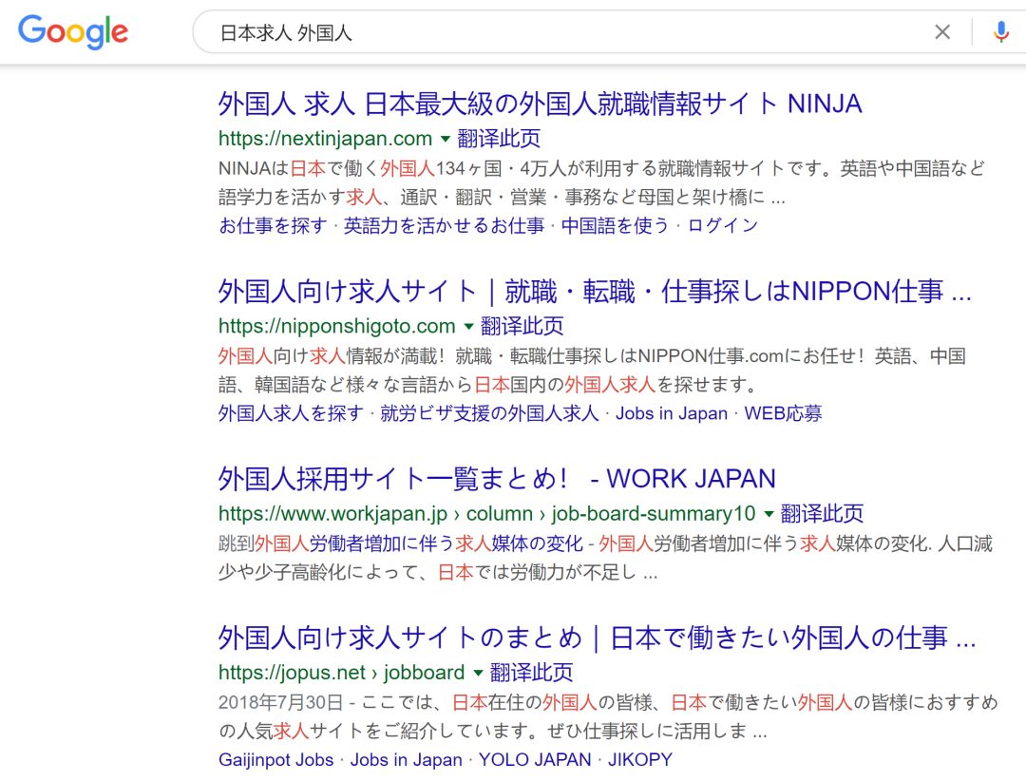1026x781 pixels.
Task: Open the お仕事を探す sitelink
Action: pos(273,225)
